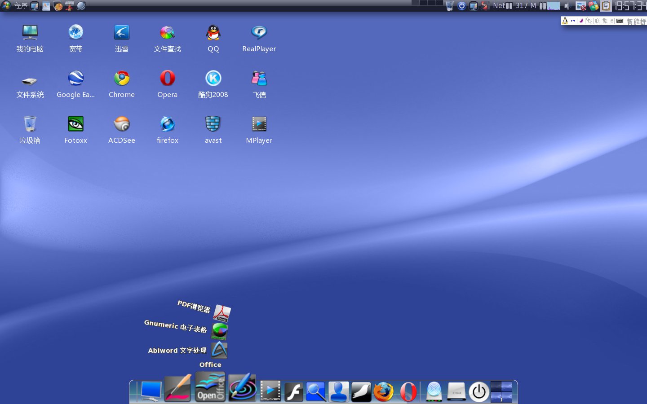This screenshot has width=647, height=404.
Task: Open the planet browser launcher in the top panel
Action: 81,6
